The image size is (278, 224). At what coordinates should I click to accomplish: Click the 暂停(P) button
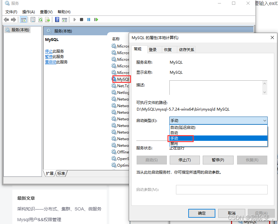coord(218,160)
